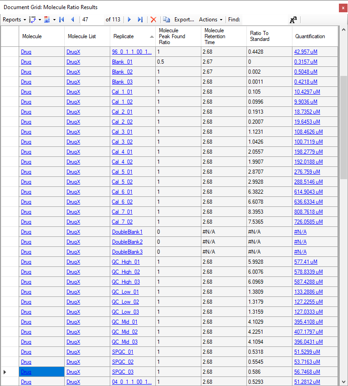
Task: Click the Quantification column header
Action: pyautogui.click(x=315, y=36)
